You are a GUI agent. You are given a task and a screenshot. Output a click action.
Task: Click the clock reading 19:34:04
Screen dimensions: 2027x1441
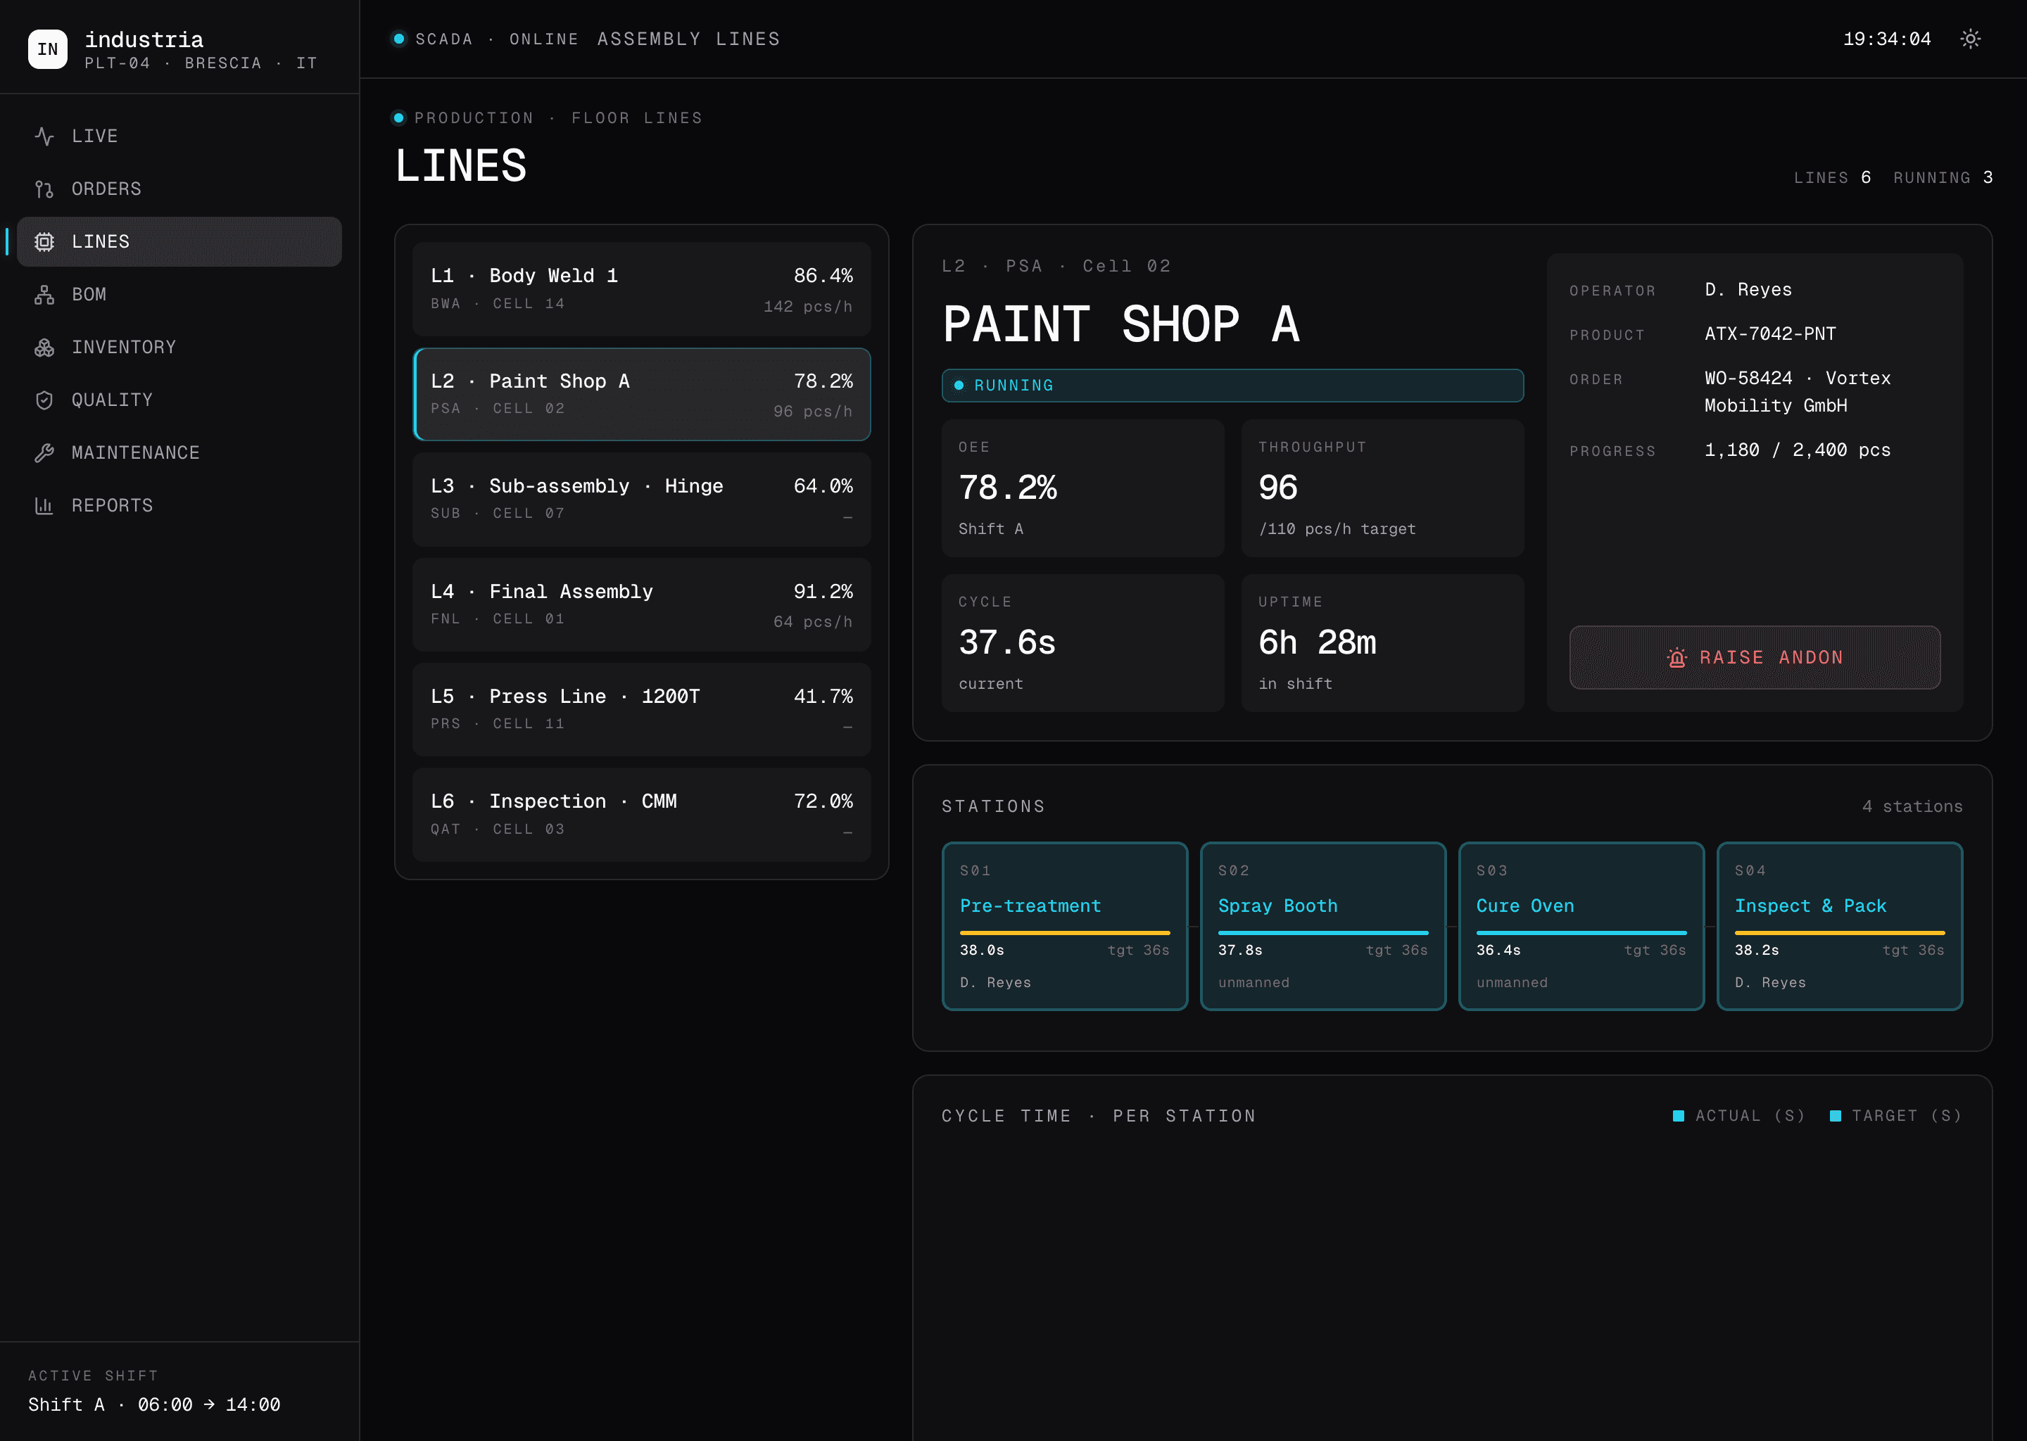1887,39
